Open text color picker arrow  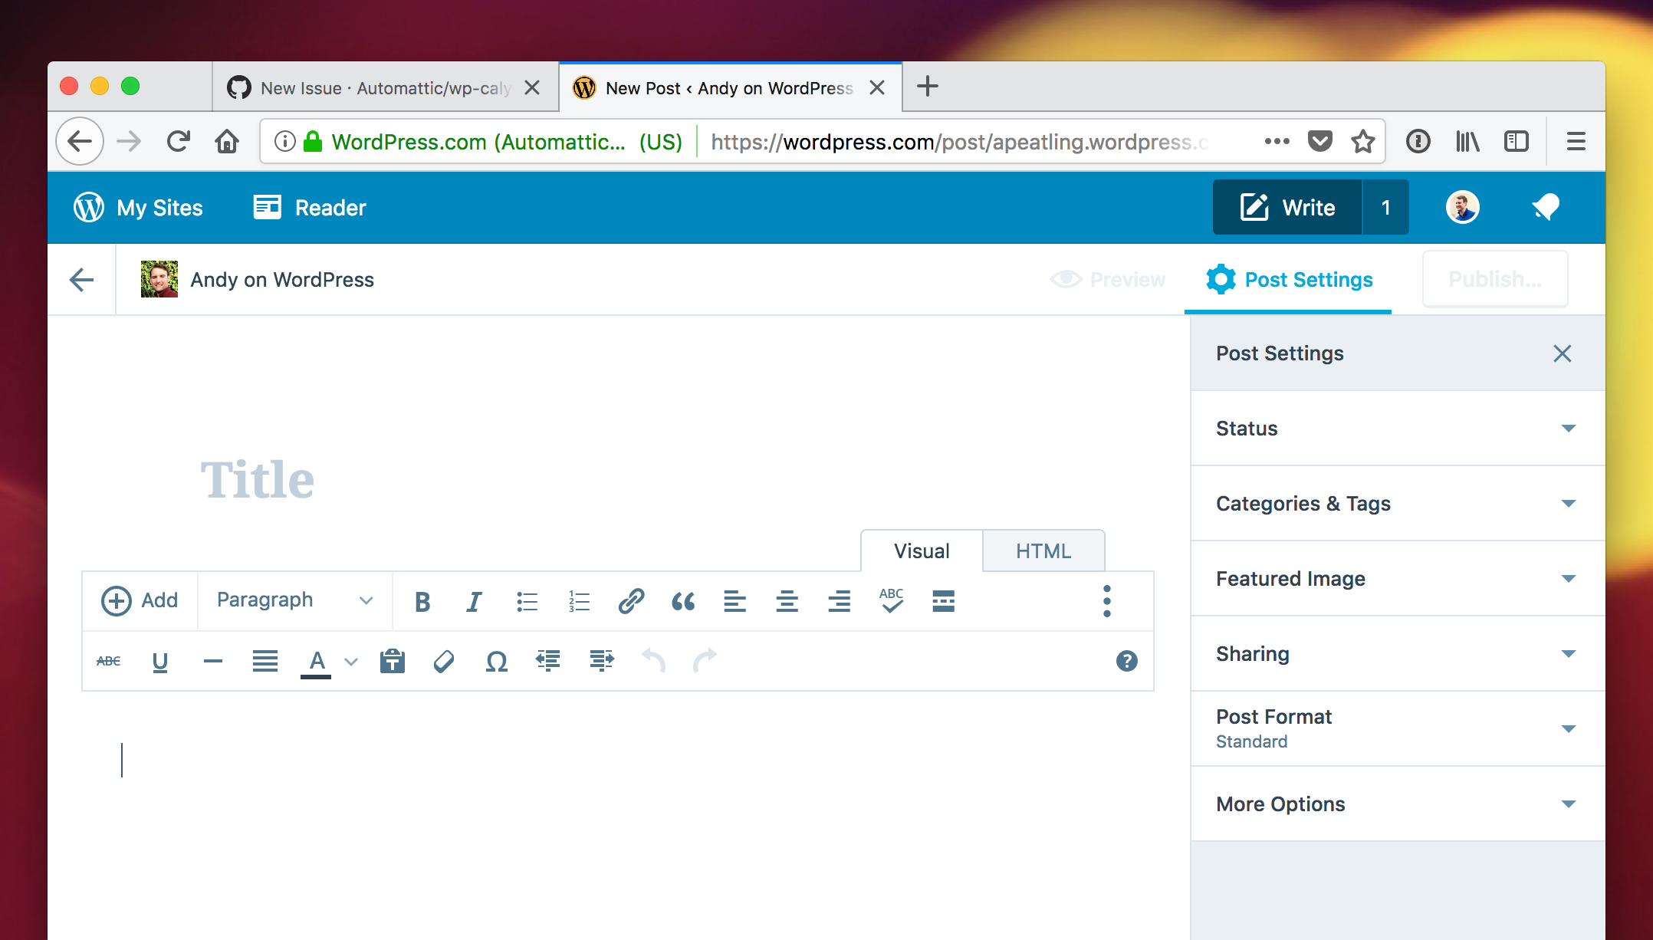pos(351,662)
